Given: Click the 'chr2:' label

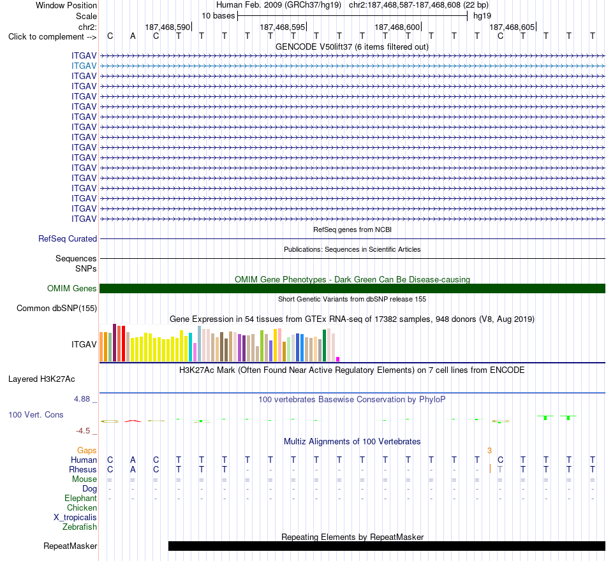Looking at the screenshot, I should (x=87, y=27).
